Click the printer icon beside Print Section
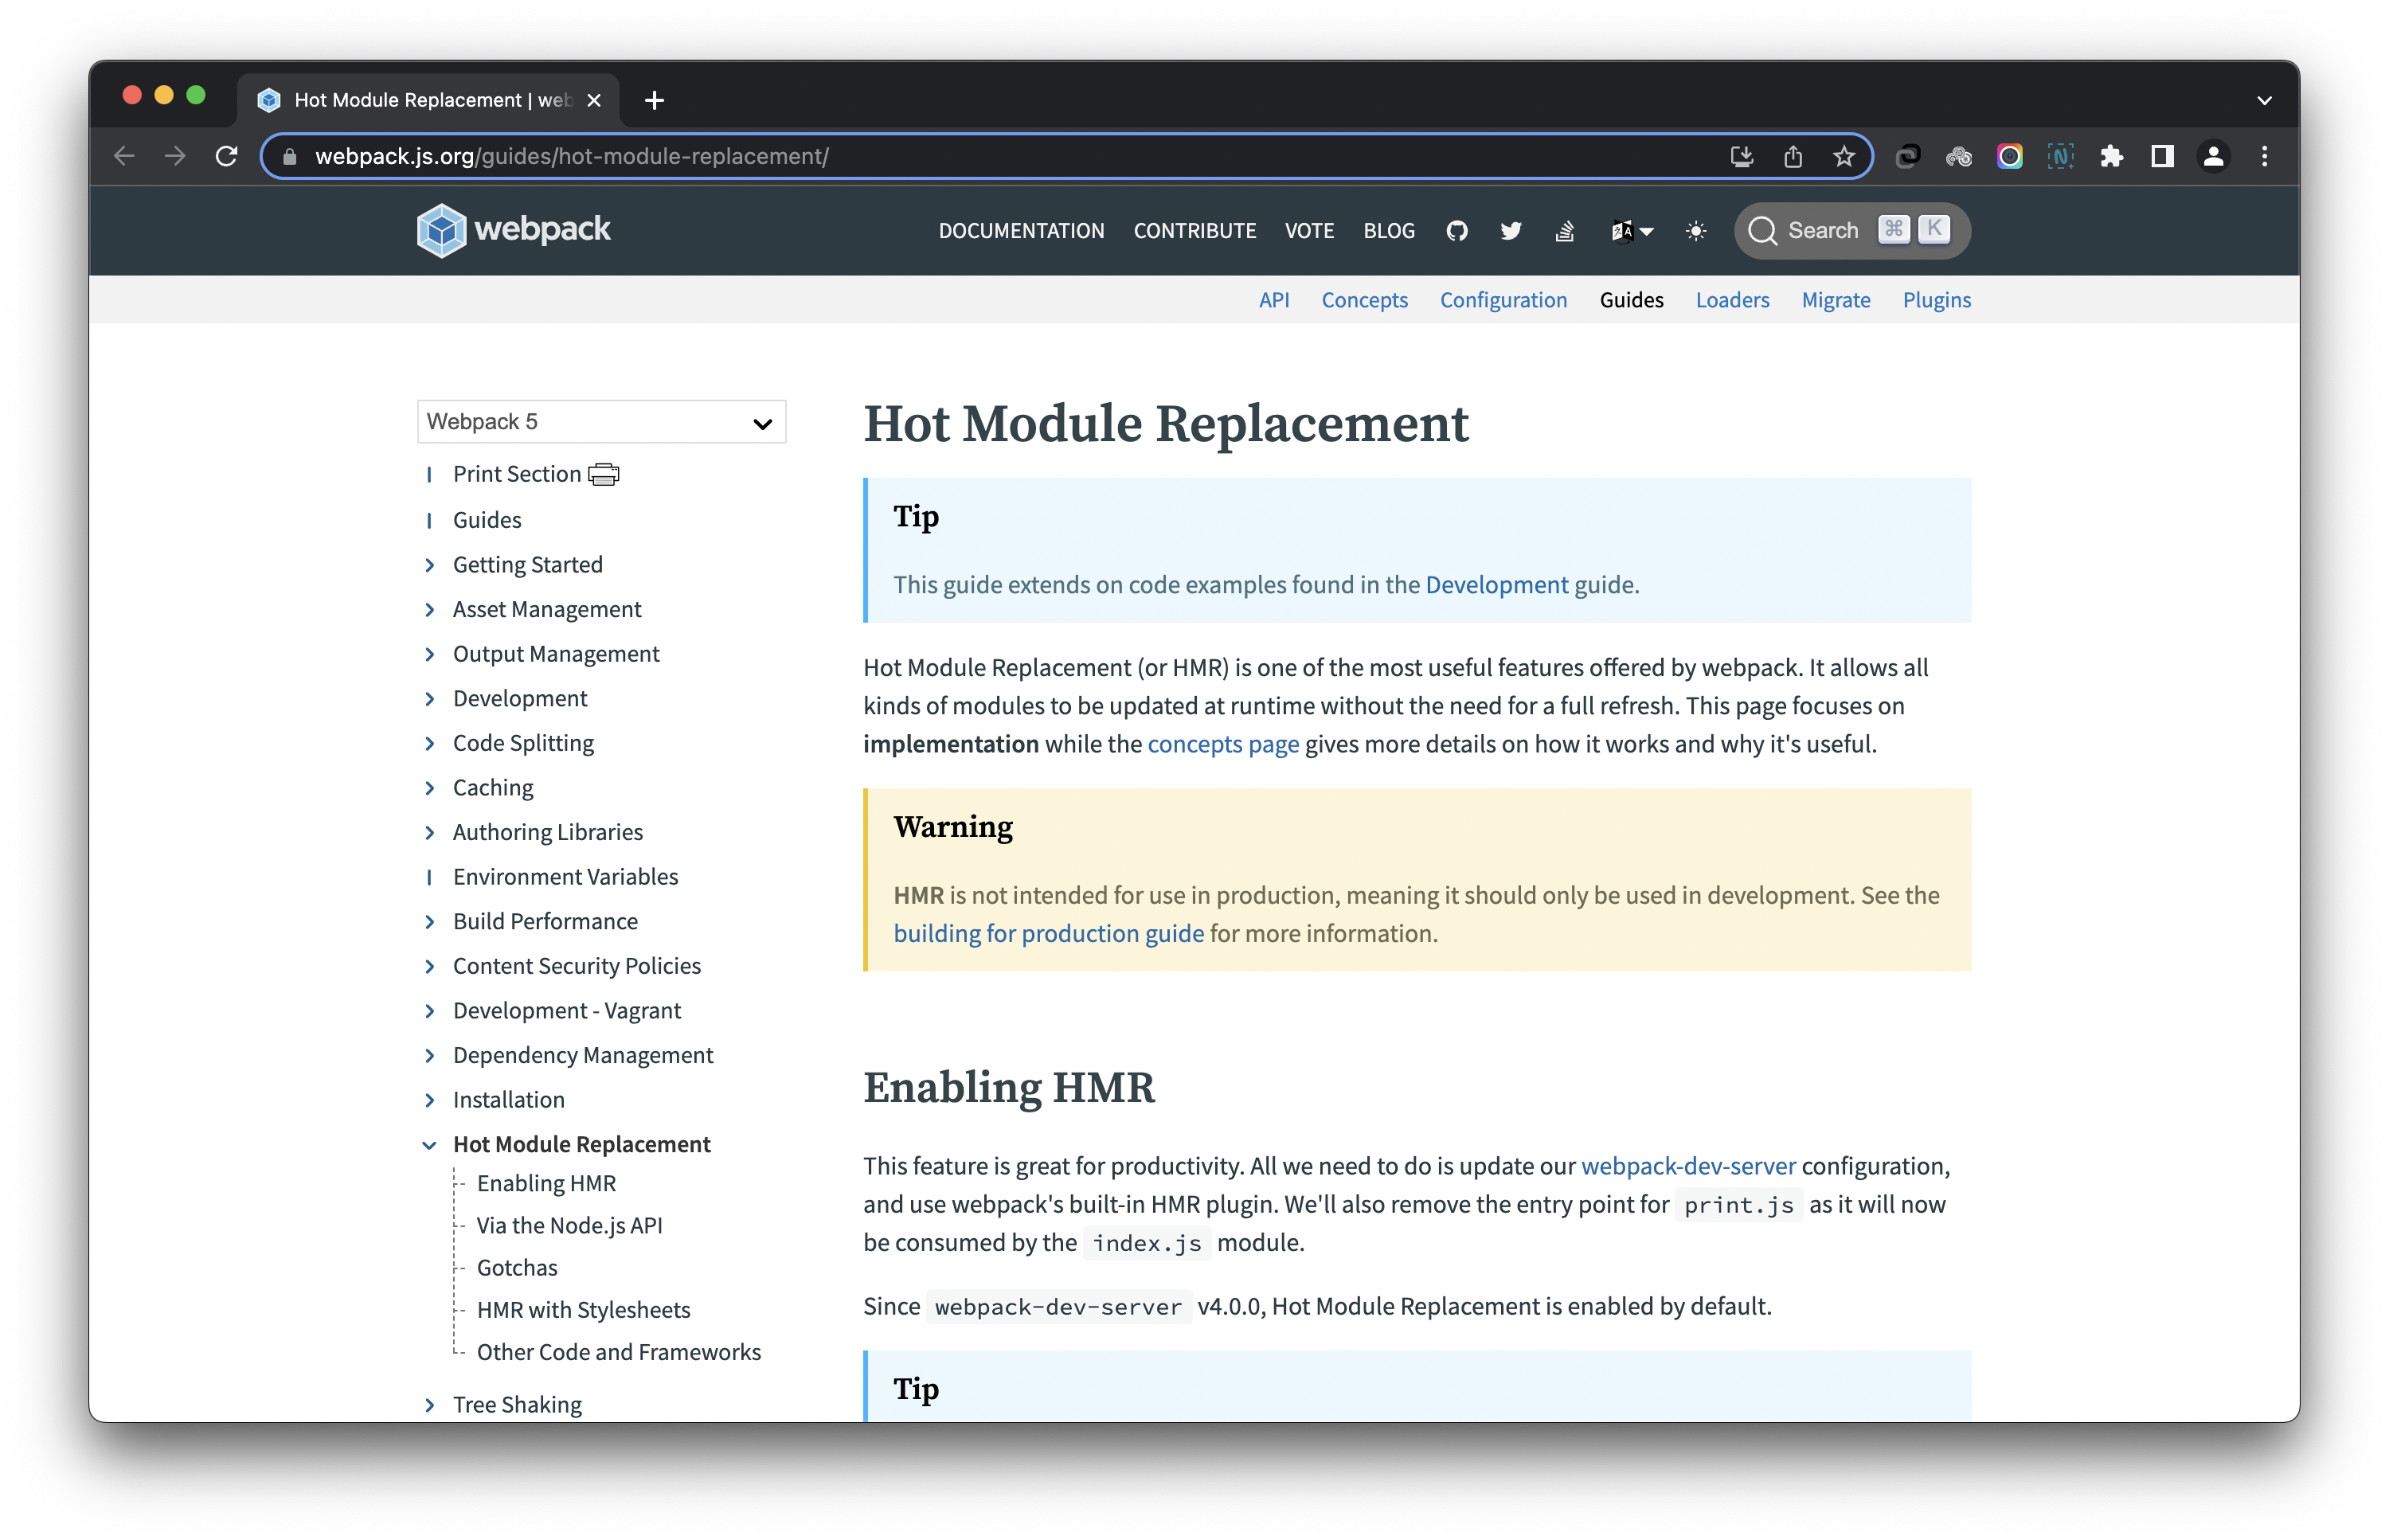Viewport: 2389px width, 1540px height. pyautogui.click(x=604, y=474)
